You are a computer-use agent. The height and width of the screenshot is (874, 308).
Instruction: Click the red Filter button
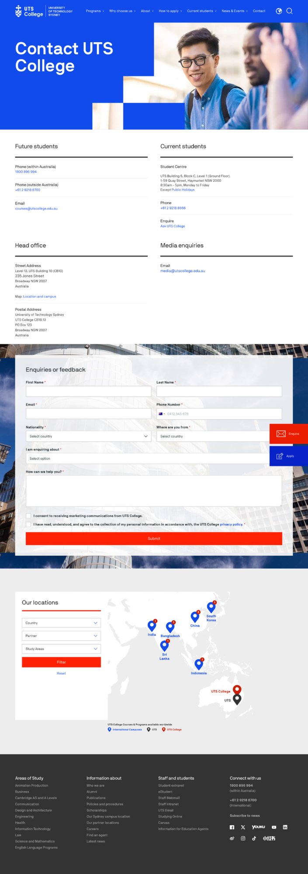coord(61,662)
